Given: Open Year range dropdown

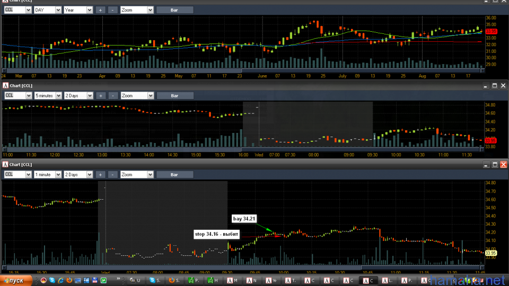Looking at the screenshot, I should coord(89,10).
